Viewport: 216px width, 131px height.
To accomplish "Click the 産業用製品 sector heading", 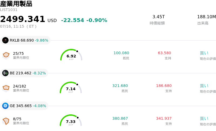I will pyautogui.click(x=16, y=4).
